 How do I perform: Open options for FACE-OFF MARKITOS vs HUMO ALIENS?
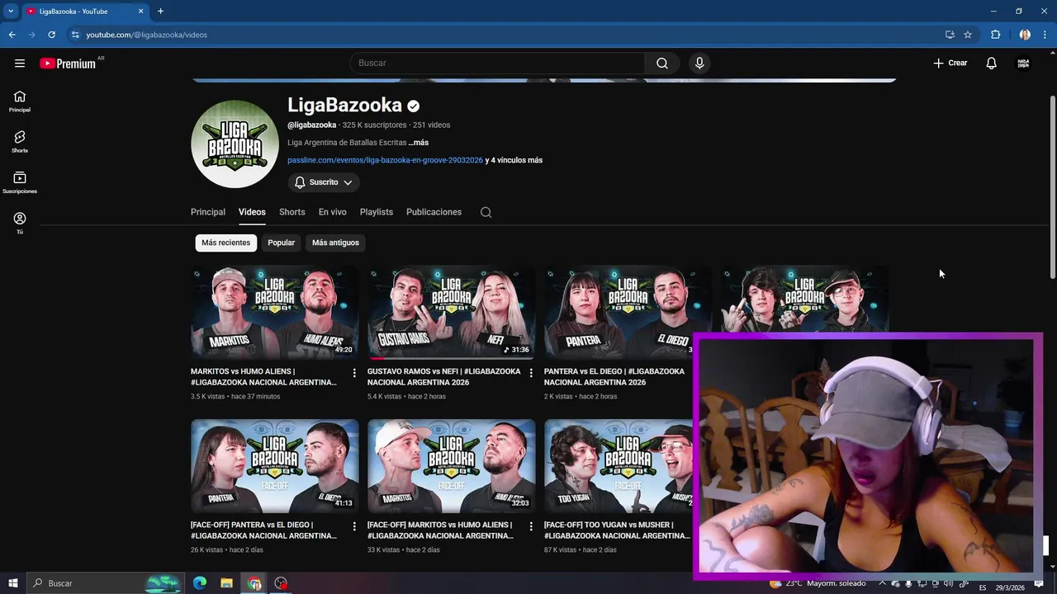pos(531,526)
